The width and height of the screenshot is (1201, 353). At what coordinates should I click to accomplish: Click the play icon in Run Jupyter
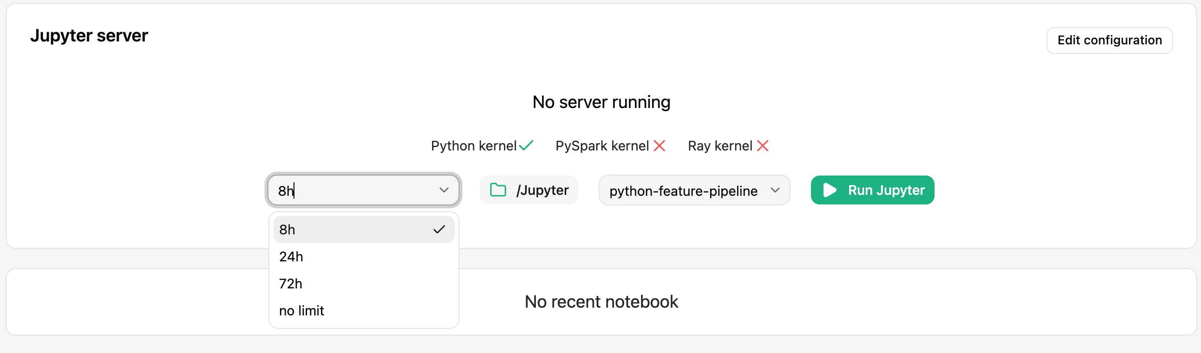tap(830, 190)
